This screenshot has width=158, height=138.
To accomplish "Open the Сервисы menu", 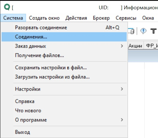I will [126, 18].
